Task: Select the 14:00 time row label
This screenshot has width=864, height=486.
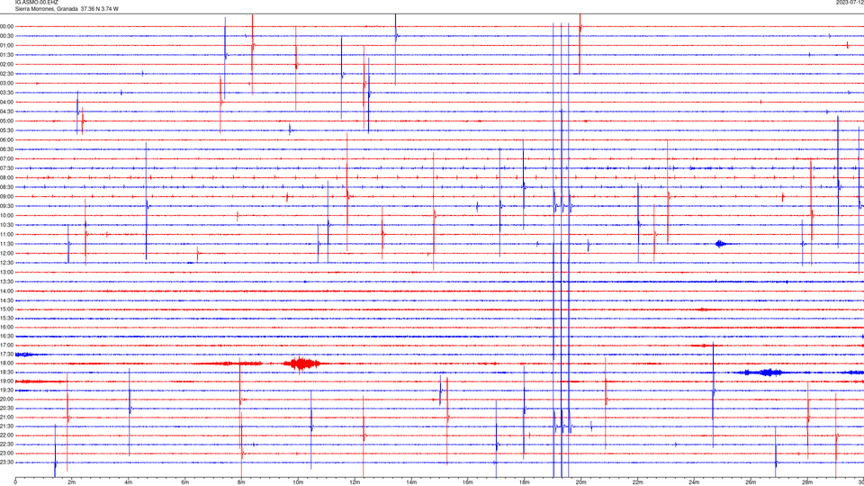Action: 6,291
